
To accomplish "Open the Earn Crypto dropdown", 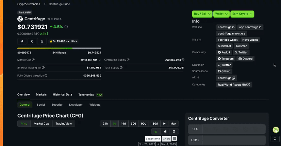I will 242,14.
